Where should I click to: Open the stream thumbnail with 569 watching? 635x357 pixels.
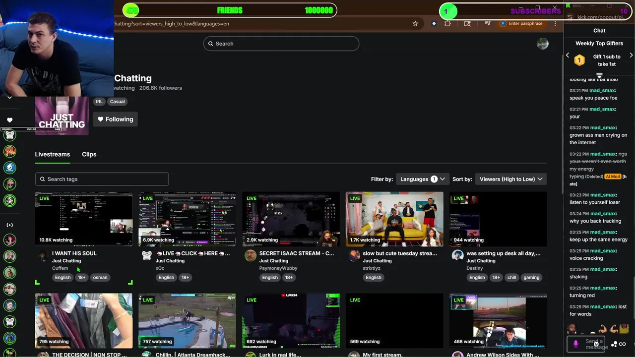click(394, 321)
